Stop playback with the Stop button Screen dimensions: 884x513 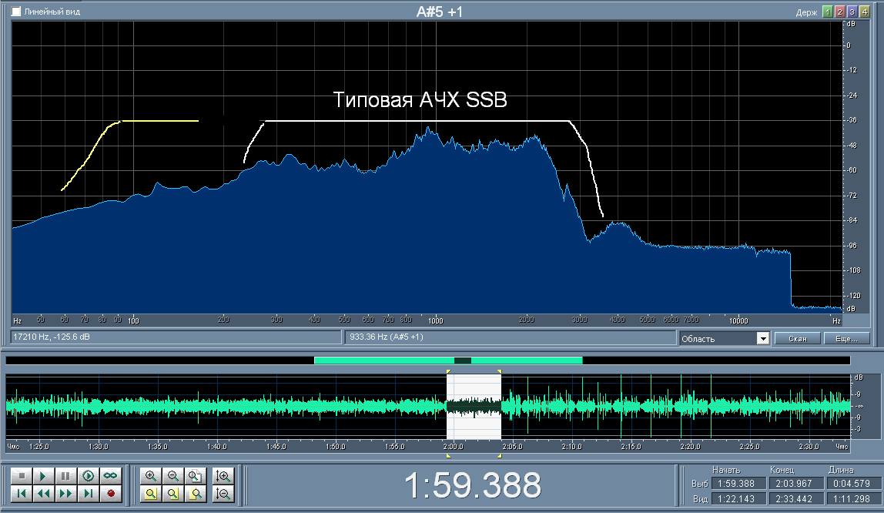[22, 476]
